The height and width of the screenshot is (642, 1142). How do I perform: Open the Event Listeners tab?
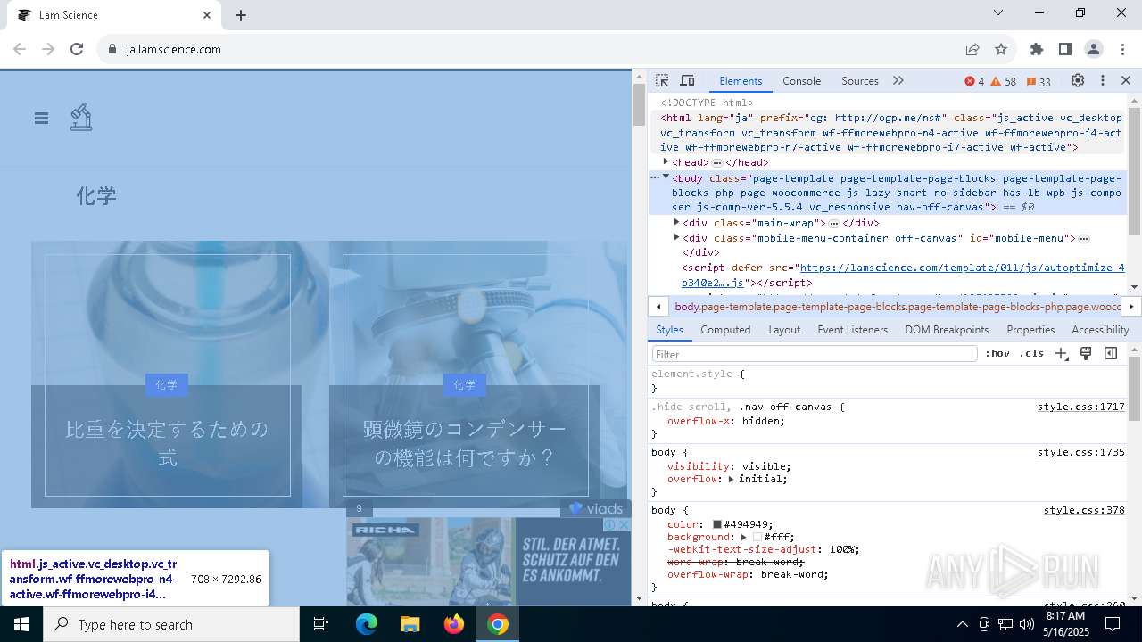coord(852,330)
